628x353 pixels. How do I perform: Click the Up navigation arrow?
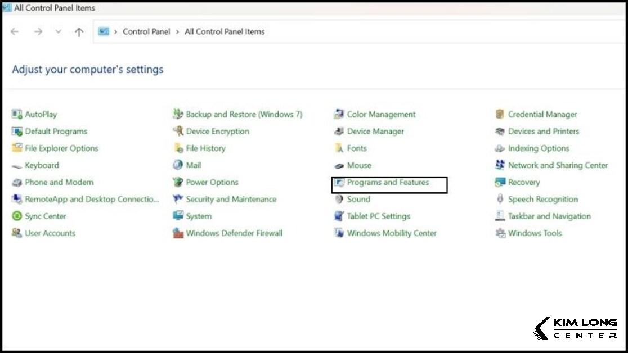tap(79, 32)
